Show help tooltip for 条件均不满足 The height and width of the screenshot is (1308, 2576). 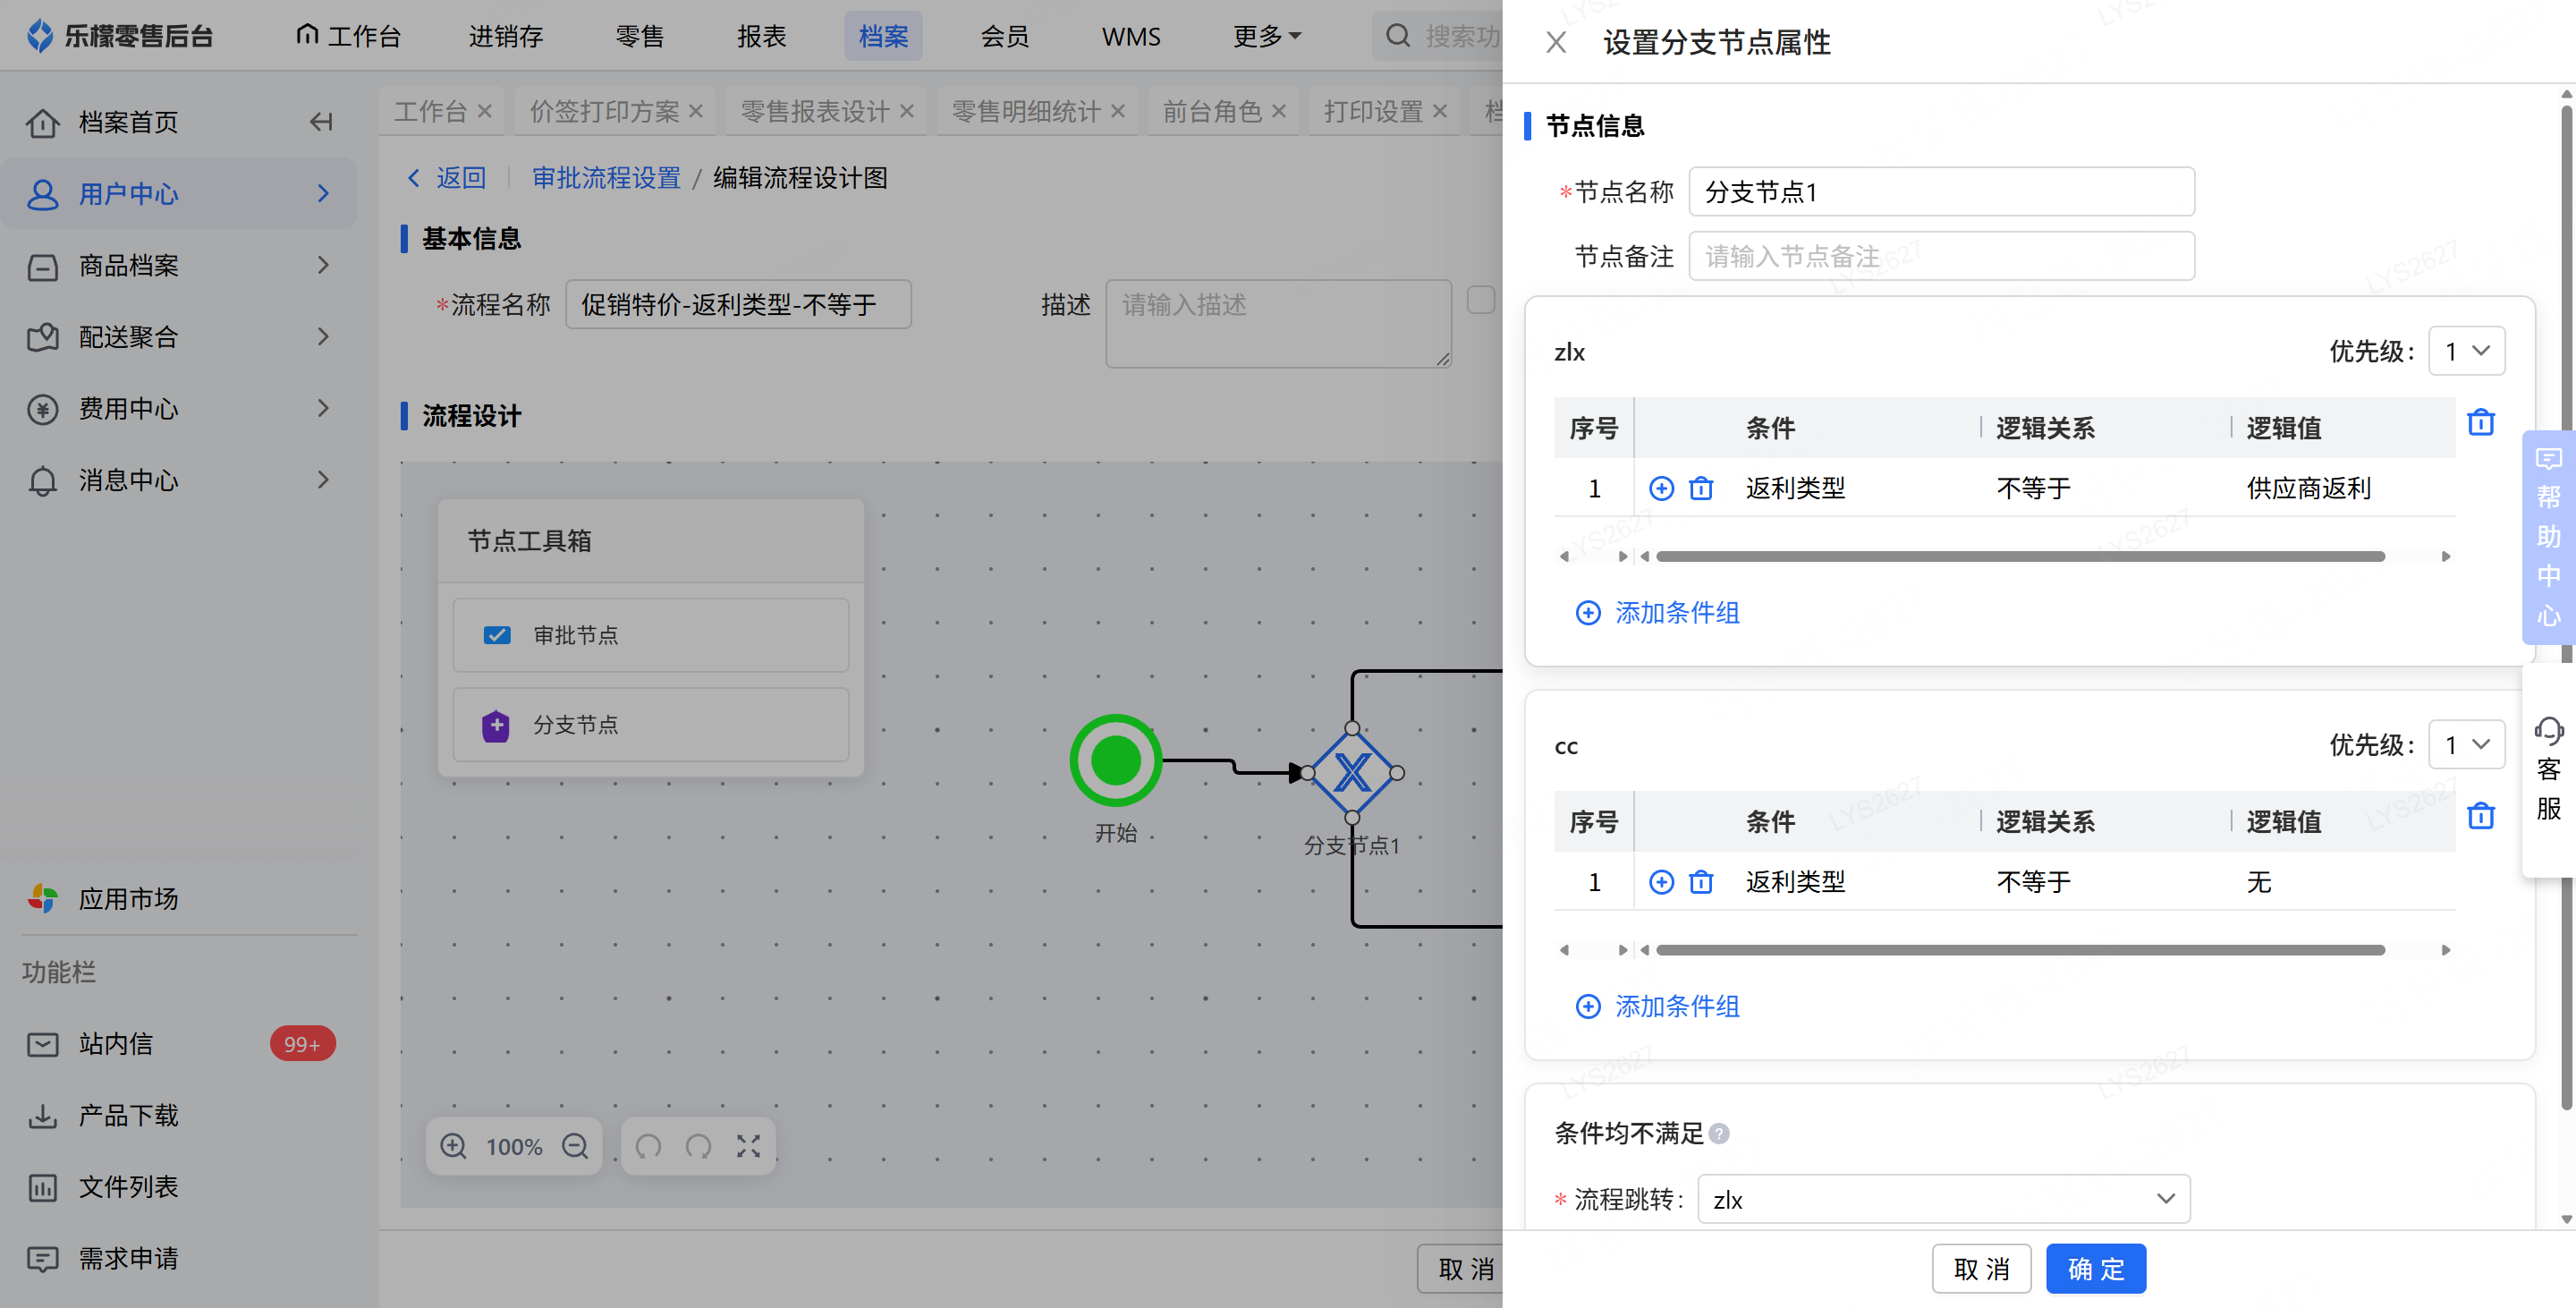coord(1719,1133)
